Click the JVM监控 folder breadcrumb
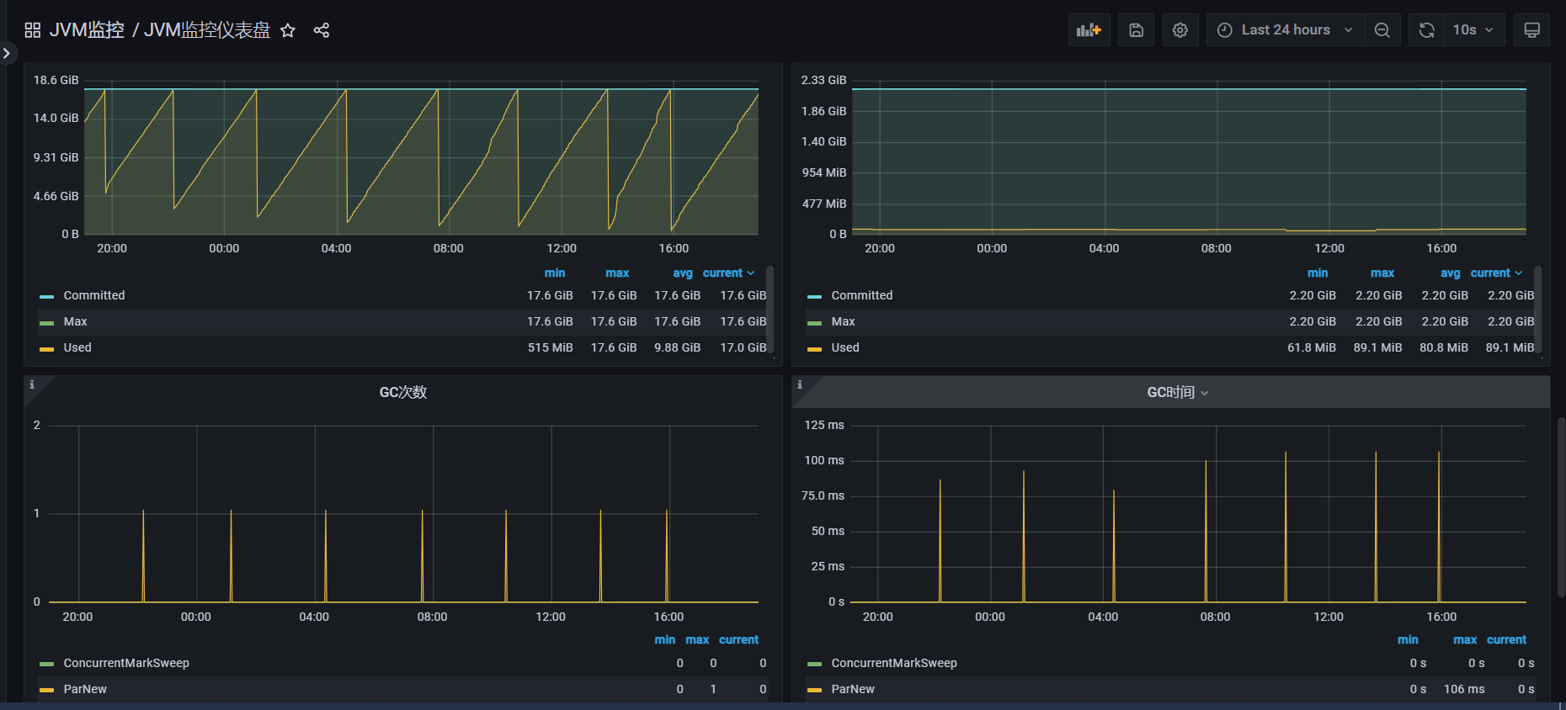This screenshot has height=710, width=1566. tap(87, 30)
